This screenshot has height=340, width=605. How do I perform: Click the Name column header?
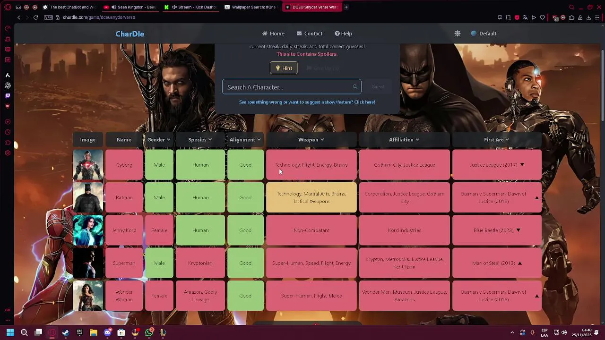[x=124, y=140]
